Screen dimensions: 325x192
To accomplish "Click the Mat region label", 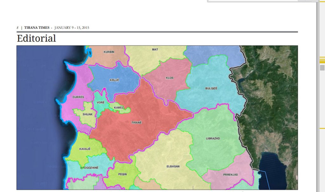I will [x=155, y=49].
